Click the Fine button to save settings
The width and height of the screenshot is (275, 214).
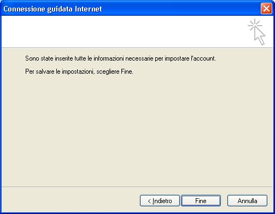201,201
